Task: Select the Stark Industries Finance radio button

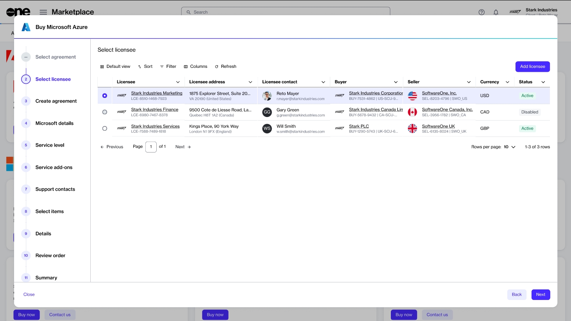Action: pos(105,112)
